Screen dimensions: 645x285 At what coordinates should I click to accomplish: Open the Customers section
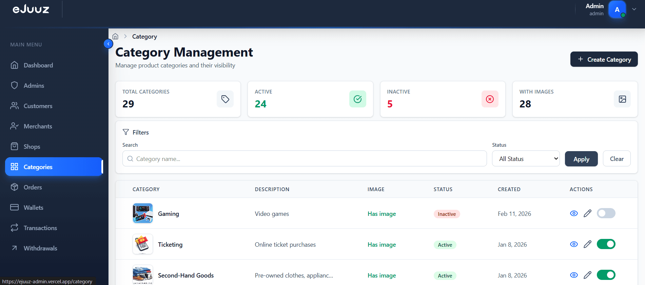(54, 106)
